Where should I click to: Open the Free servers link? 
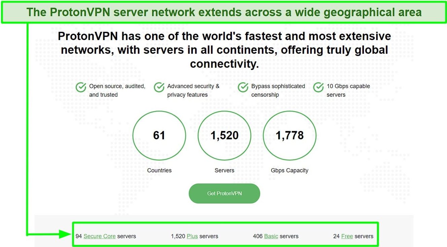(347, 236)
